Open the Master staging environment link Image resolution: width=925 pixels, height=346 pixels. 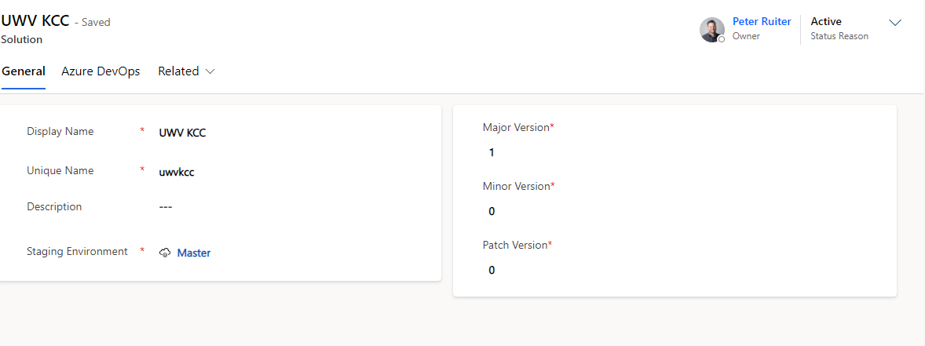pyautogui.click(x=194, y=253)
